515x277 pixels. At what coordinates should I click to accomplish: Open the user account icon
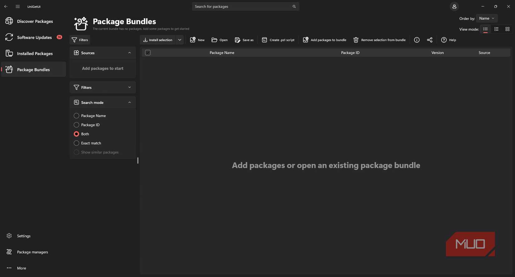[x=454, y=6]
